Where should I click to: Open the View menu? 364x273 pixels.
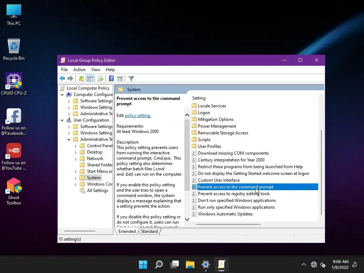(x=96, y=70)
